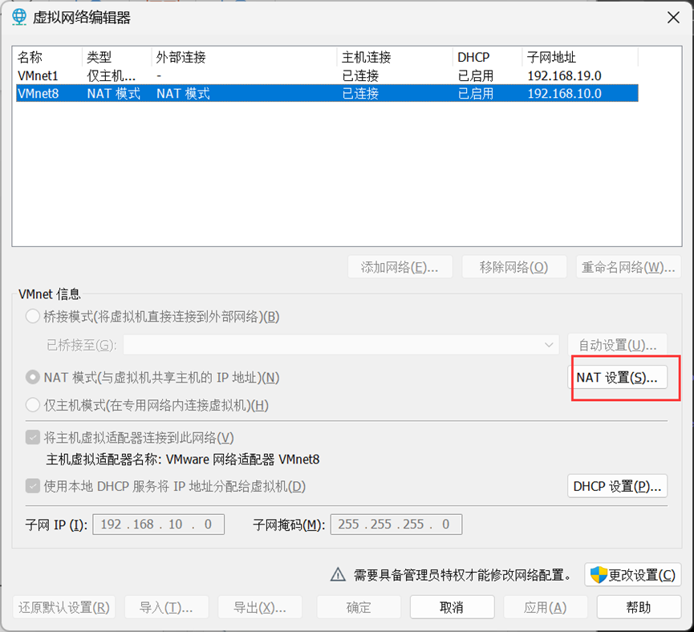Screen dimensions: 694x632
Task: Select the VMnet1 row
Action: pos(327,75)
